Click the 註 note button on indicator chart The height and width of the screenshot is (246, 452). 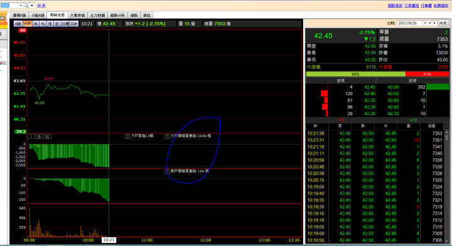click(x=48, y=136)
